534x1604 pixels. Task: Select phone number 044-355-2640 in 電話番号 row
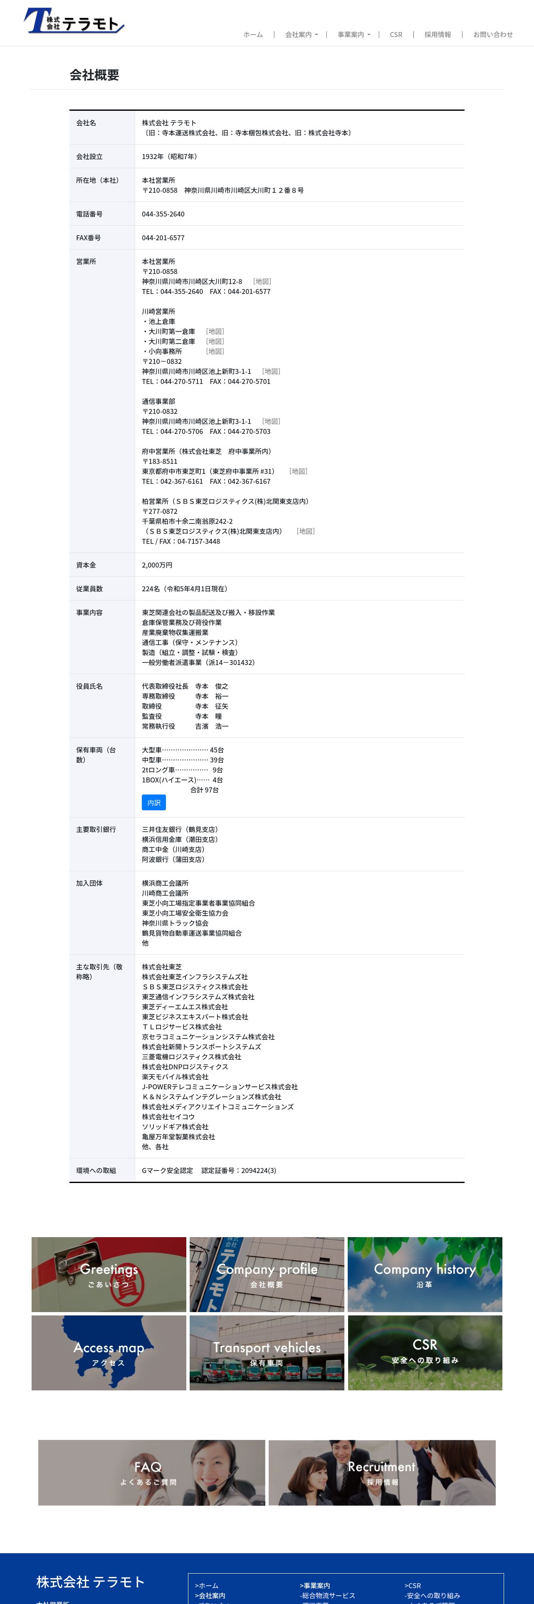(163, 214)
